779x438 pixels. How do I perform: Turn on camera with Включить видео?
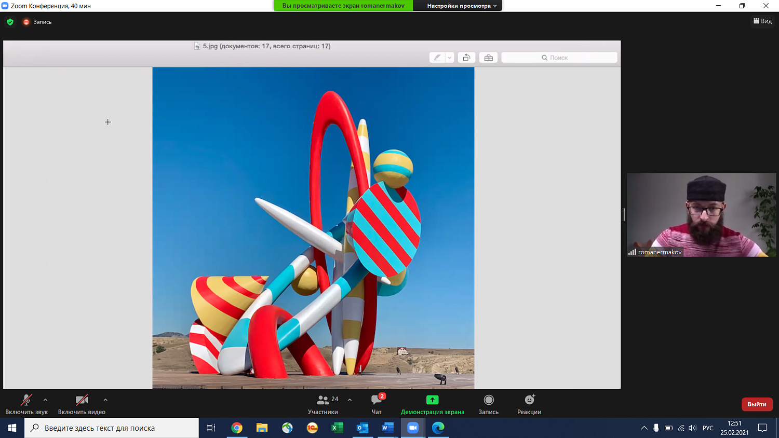pyautogui.click(x=82, y=404)
